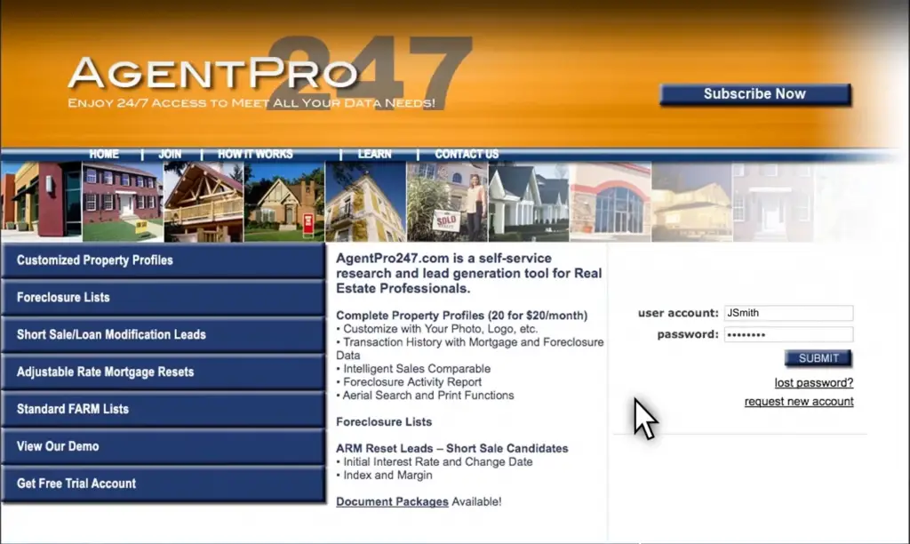Click the wooden A-frame house photo
This screenshot has height=544, width=910.
point(204,202)
